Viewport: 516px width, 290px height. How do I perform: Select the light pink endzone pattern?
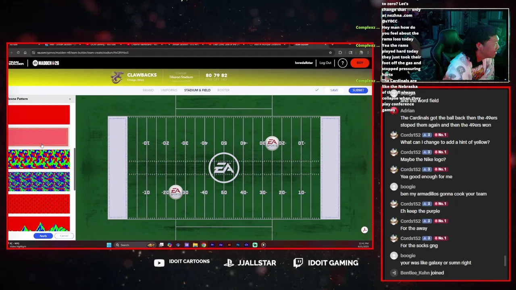39,137
